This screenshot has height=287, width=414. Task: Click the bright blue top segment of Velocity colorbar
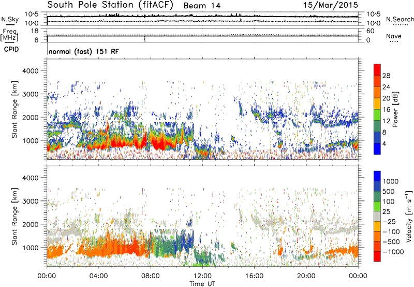(377, 176)
